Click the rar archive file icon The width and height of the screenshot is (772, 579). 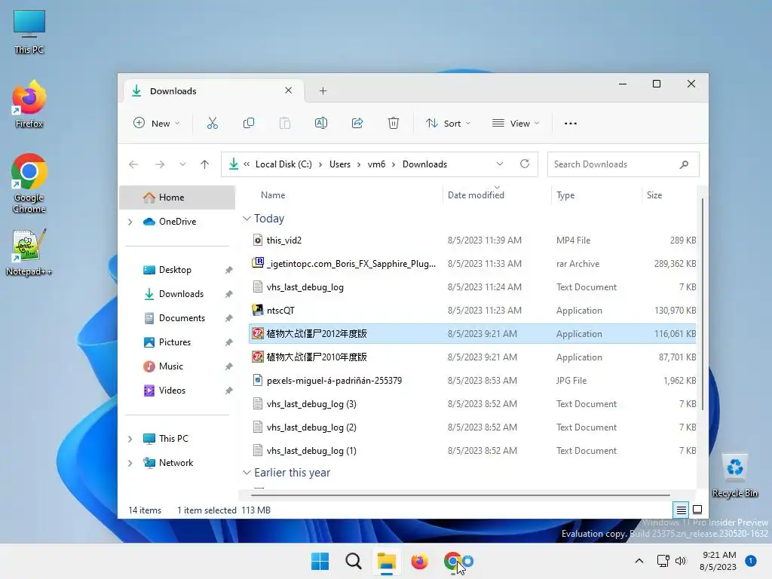coord(258,263)
